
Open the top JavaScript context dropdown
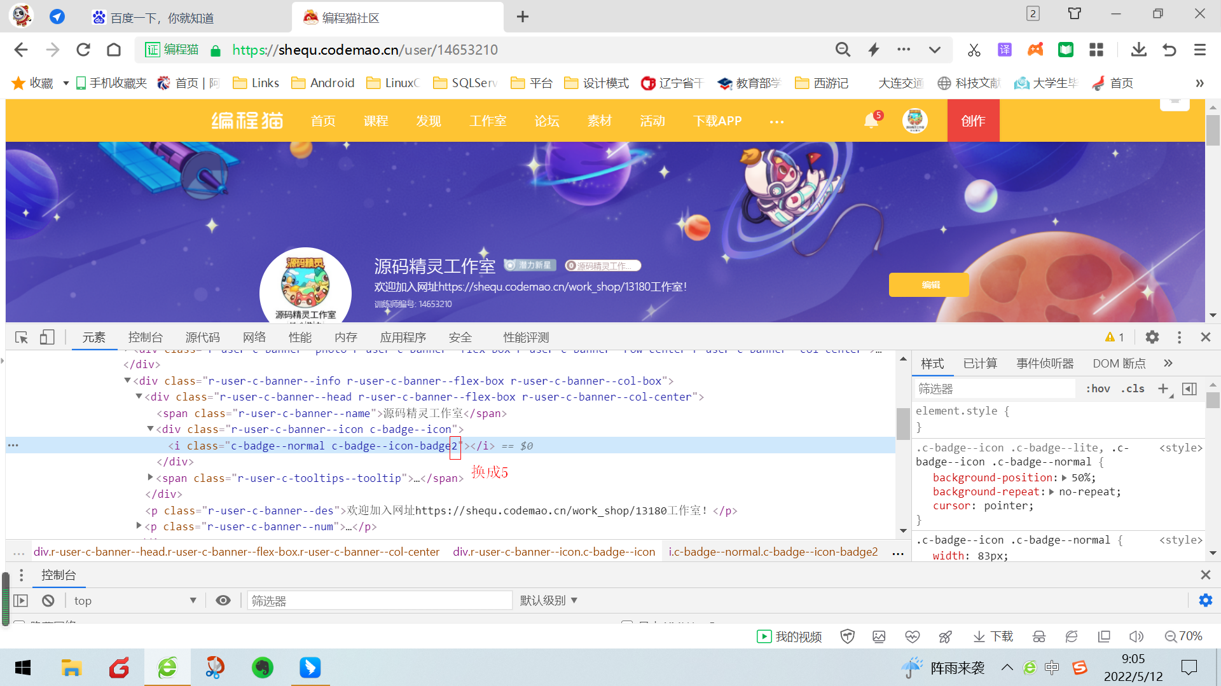[x=135, y=600]
